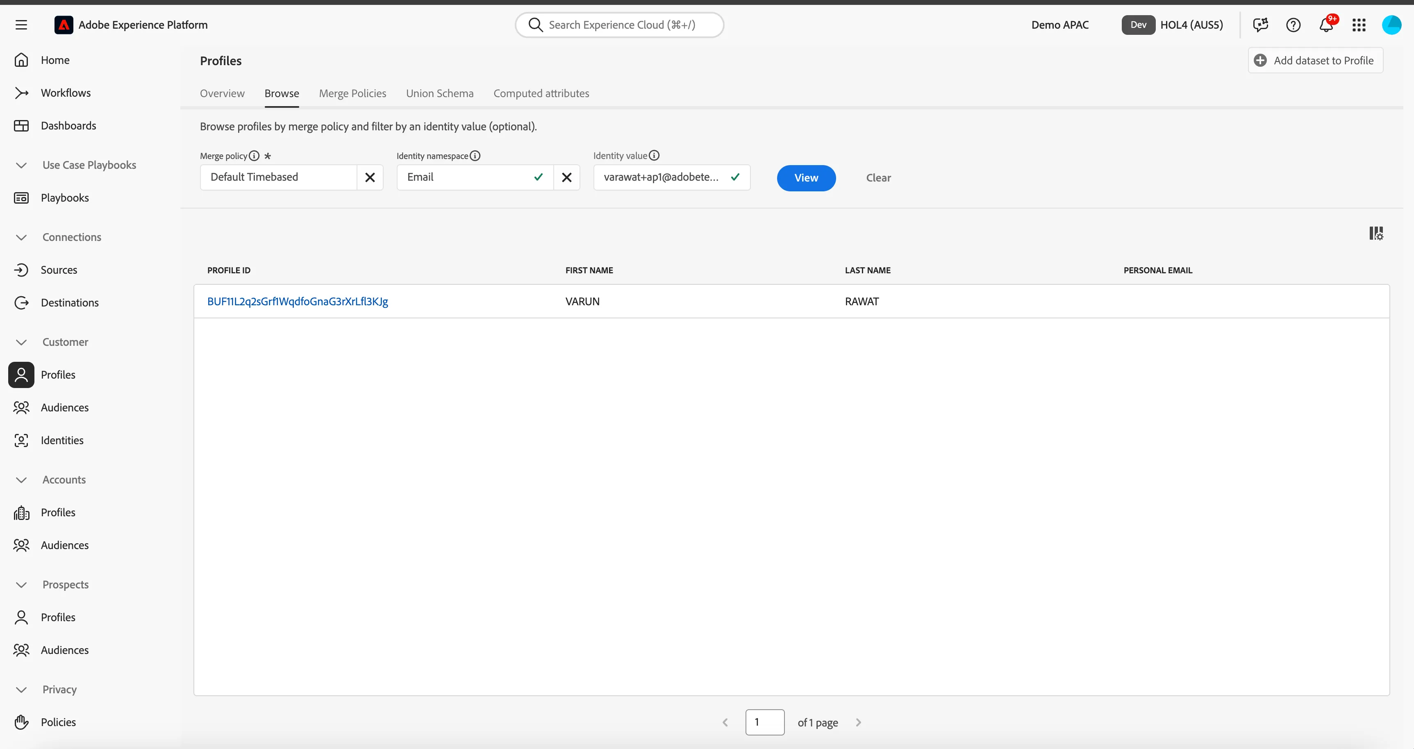The width and height of the screenshot is (1414, 749).
Task: Open Dashboards in sidebar
Action: coord(68,126)
